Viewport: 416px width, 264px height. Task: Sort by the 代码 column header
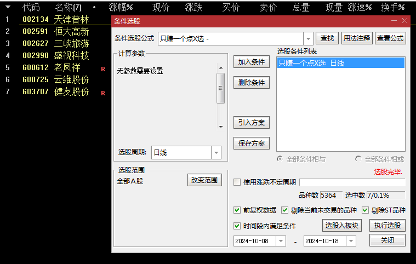(x=31, y=8)
